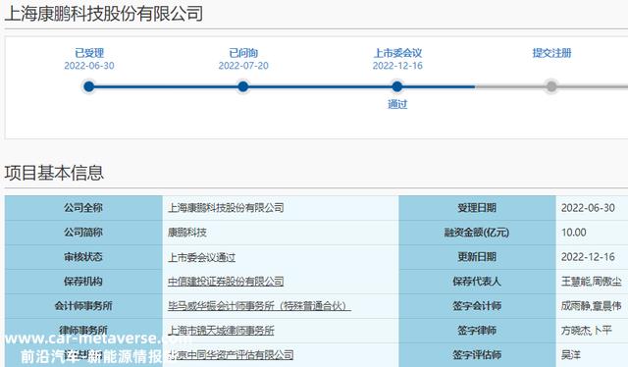Select 受理日期 value 2022-06-30 in table
This screenshot has width=628, height=367.
click(x=588, y=208)
